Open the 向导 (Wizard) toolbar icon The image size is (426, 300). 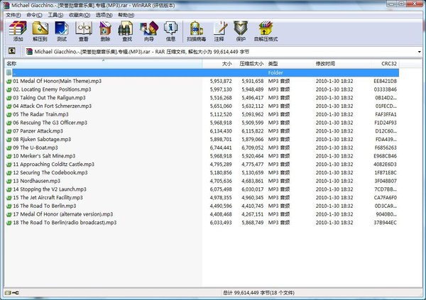coord(149,31)
